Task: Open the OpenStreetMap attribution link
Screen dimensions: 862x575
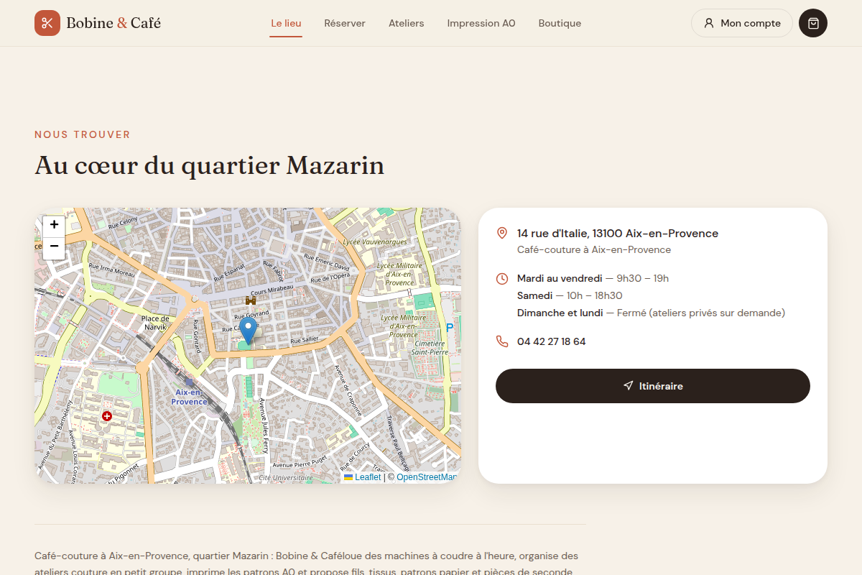Action: [x=427, y=477]
